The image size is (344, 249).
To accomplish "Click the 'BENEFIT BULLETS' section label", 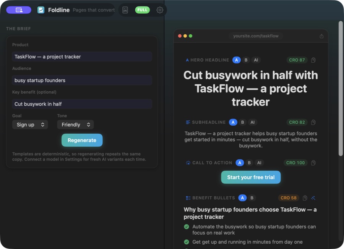I will click(213, 198).
